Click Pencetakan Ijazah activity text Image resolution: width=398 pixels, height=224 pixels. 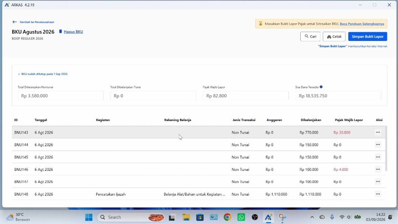click(111, 194)
